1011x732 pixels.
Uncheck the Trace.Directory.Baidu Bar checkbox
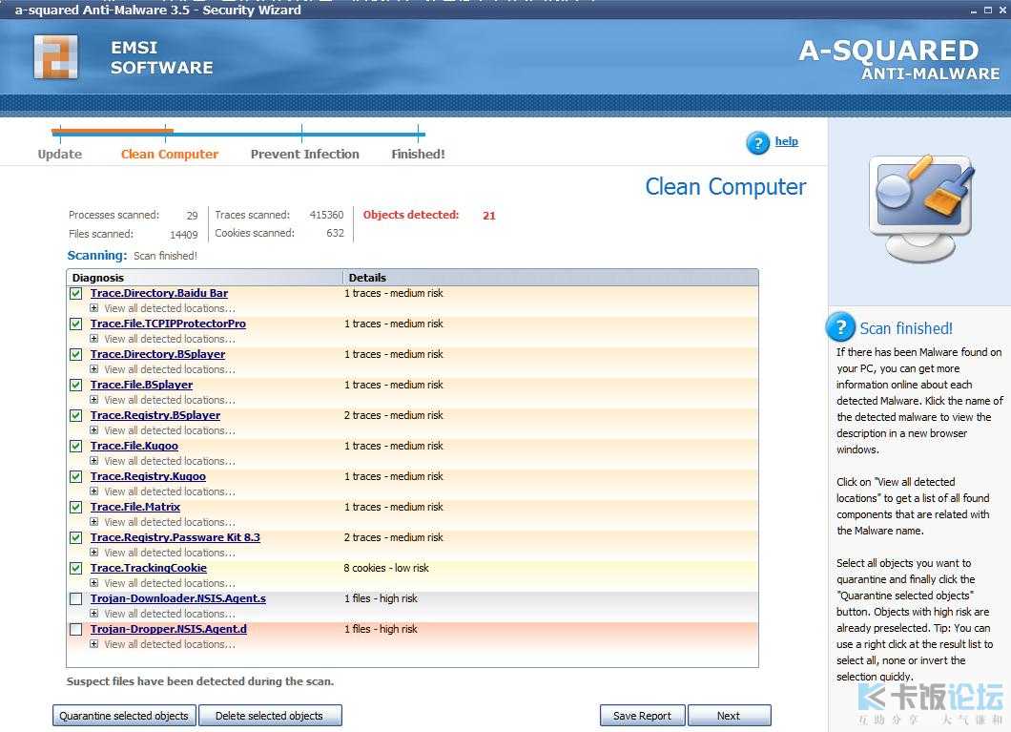click(x=76, y=294)
